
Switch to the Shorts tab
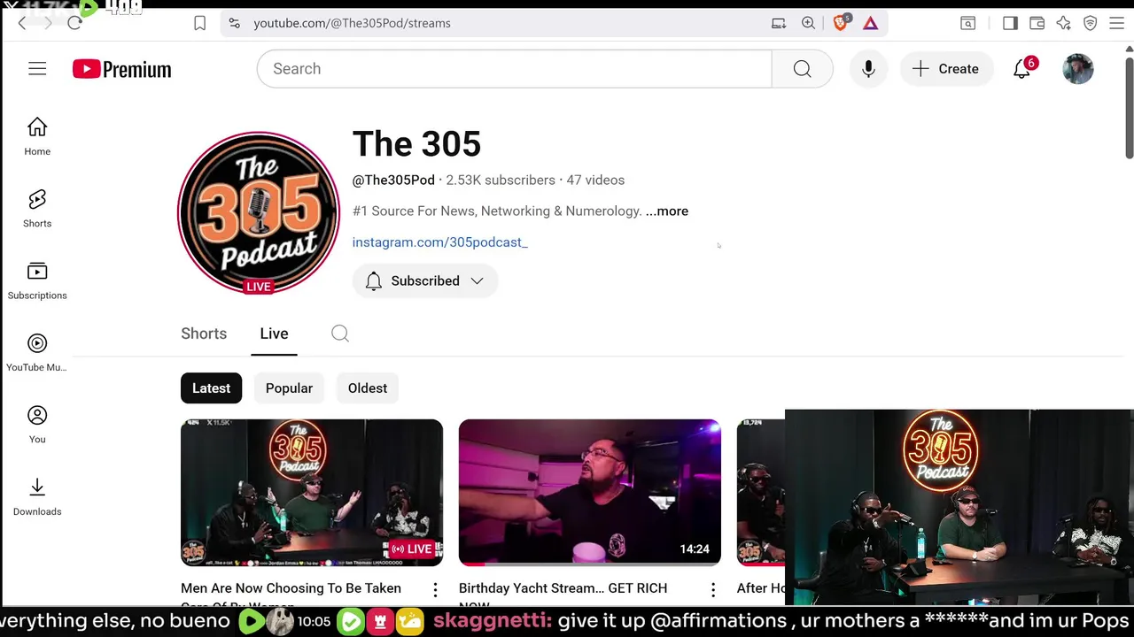pyautogui.click(x=204, y=334)
